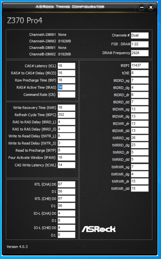
Task: Focus the Row Precharge Time (tRP) field
Action: pyautogui.click(x=66, y=80)
